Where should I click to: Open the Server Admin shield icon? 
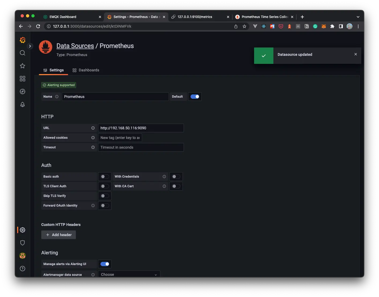[x=23, y=243]
